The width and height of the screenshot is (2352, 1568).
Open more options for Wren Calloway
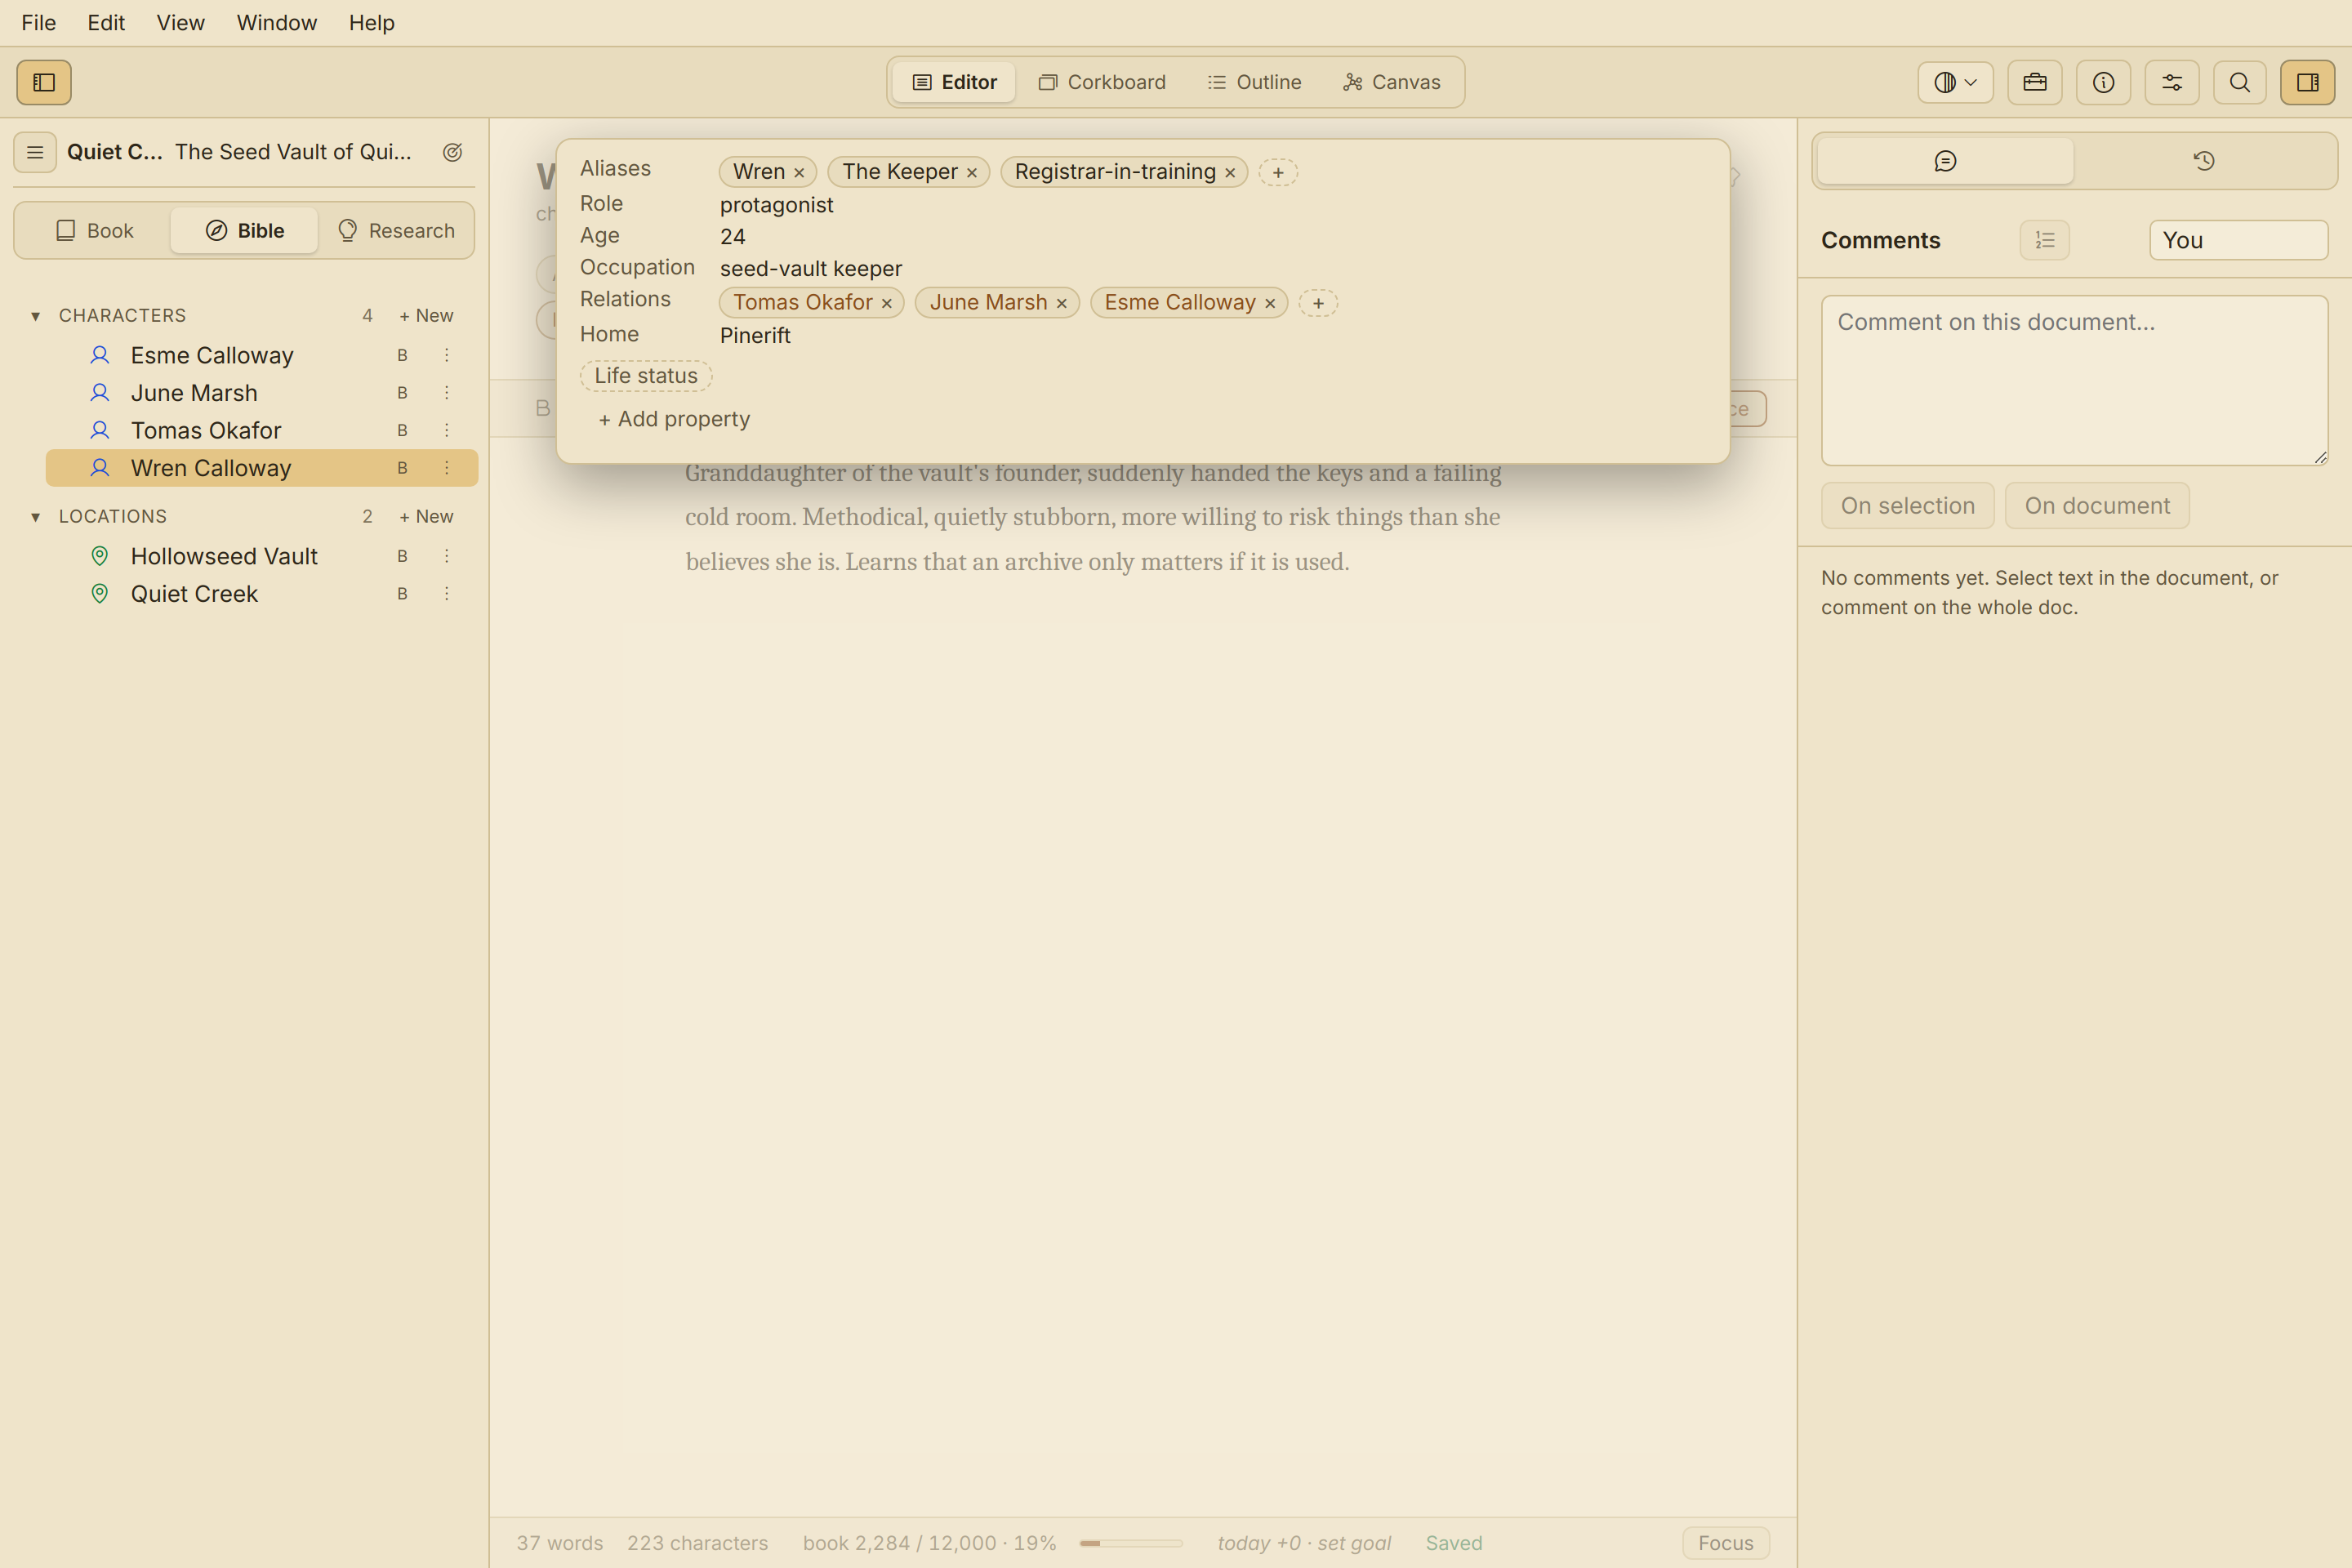(x=447, y=468)
